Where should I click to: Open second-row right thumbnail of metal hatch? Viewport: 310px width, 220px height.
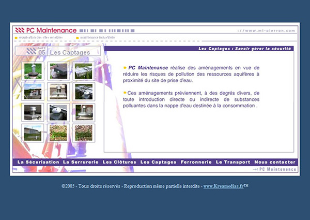[x=84, y=92]
